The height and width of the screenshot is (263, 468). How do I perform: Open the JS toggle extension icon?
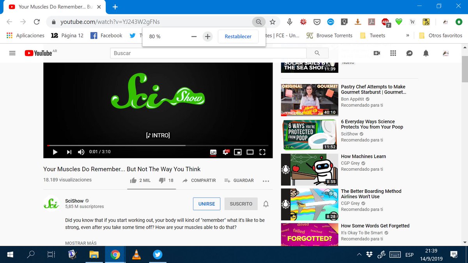[426, 22]
